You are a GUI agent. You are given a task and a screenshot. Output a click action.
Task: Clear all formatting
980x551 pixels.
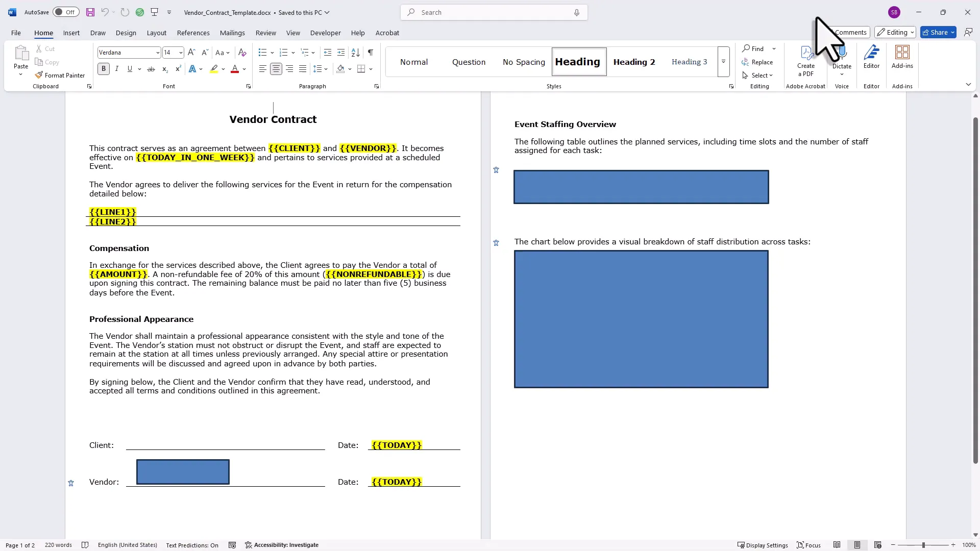pos(242,52)
